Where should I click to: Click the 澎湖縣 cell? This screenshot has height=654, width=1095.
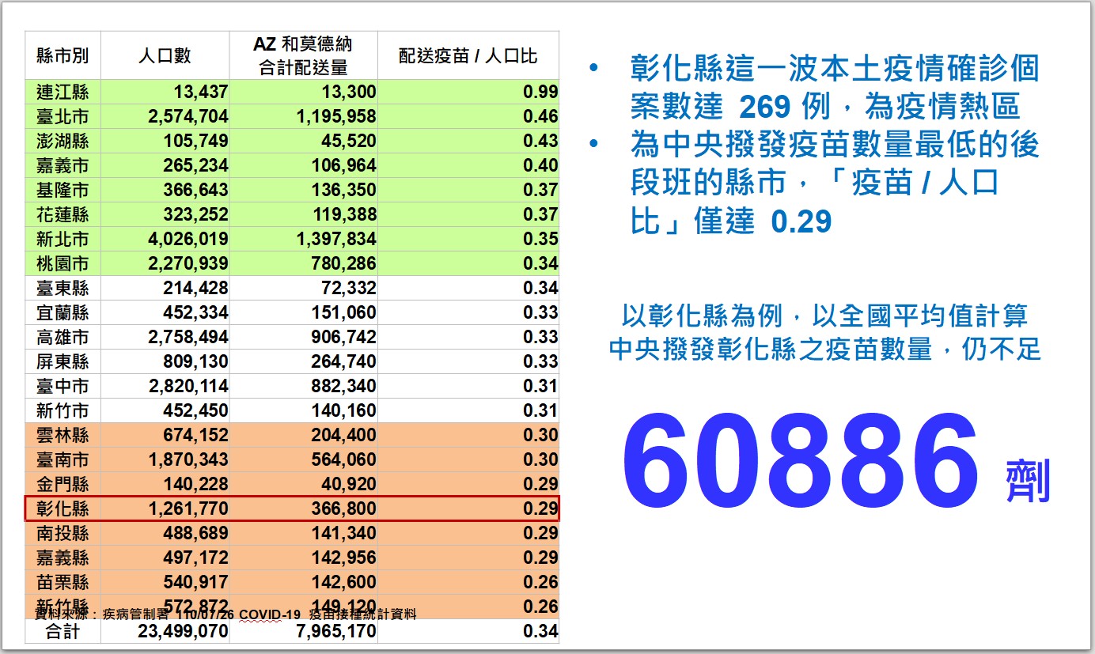pos(63,142)
